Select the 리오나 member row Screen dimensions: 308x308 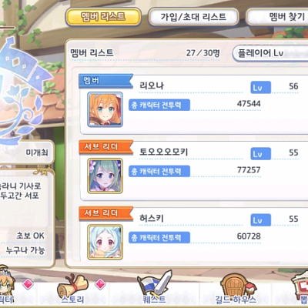coord(194,104)
